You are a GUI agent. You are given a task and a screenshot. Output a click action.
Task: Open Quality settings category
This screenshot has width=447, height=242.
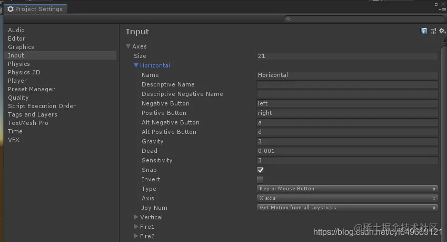click(18, 98)
